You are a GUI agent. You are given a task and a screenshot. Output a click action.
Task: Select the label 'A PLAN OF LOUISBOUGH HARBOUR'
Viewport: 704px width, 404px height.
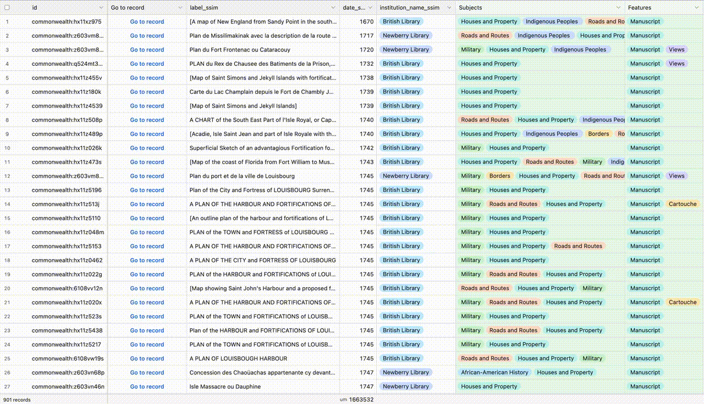[x=238, y=358]
